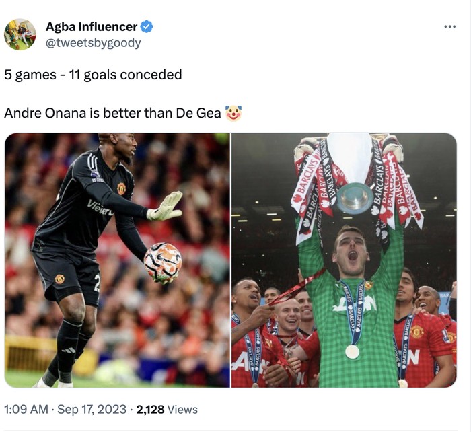Click the medal on the green jersey
Viewport: 471px width, 432px height.
(352, 351)
